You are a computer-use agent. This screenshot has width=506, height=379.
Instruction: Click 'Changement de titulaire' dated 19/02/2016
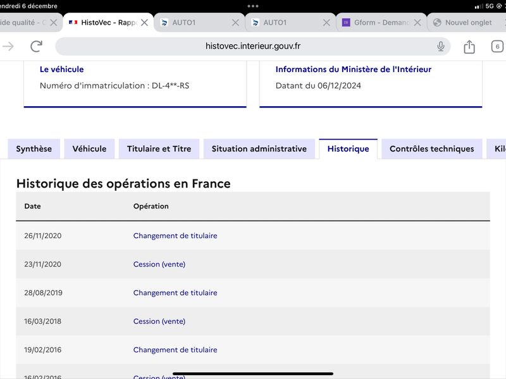tap(175, 350)
